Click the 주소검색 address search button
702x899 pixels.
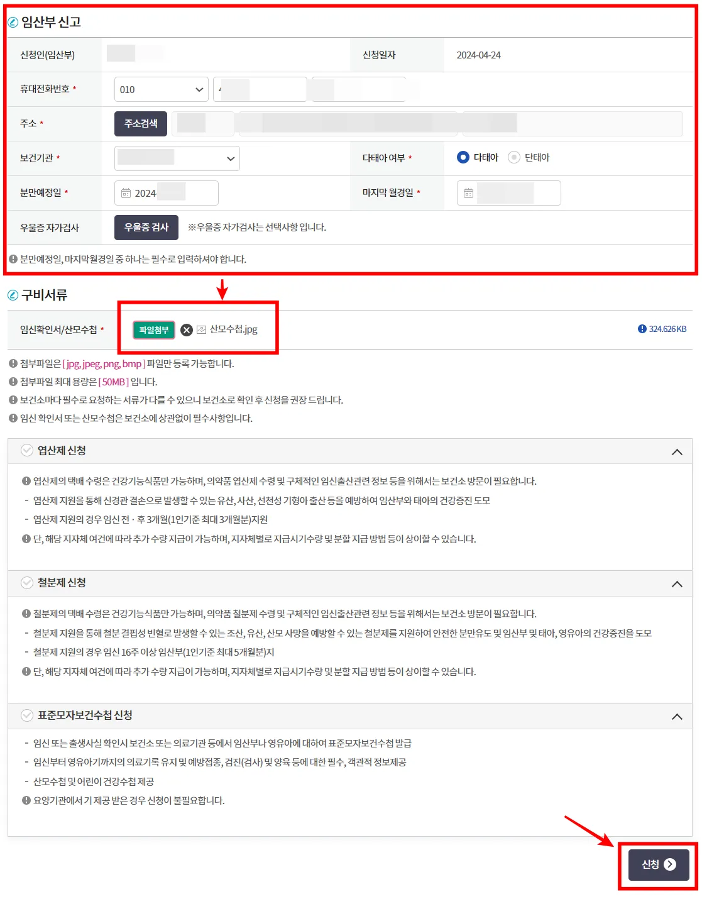point(140,123)
